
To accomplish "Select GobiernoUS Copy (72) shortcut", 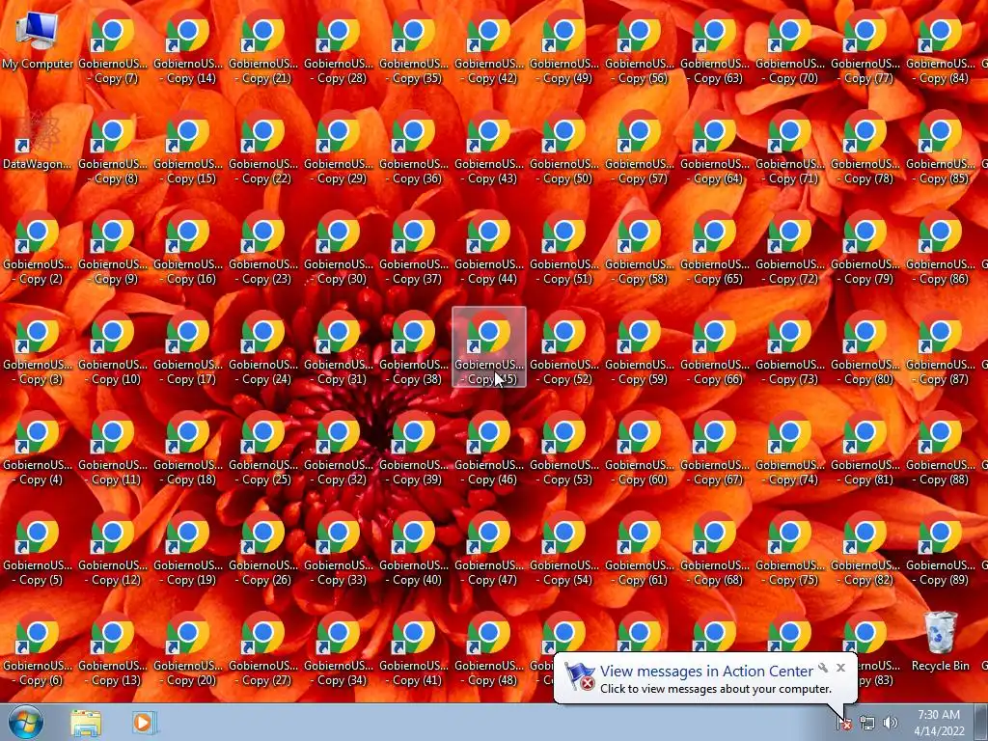I will point(790,248).
